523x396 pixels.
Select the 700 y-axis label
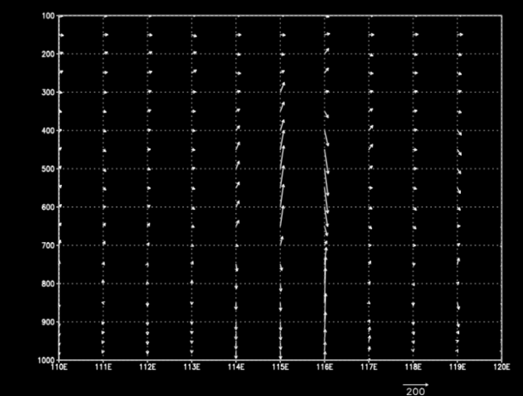coord(47,246)
